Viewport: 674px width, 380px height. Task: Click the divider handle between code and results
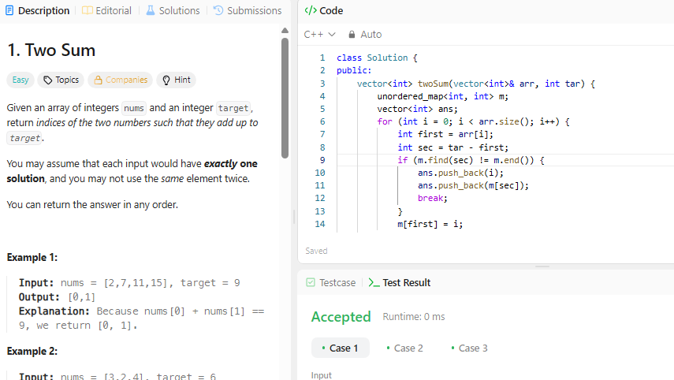click(542, 266)
